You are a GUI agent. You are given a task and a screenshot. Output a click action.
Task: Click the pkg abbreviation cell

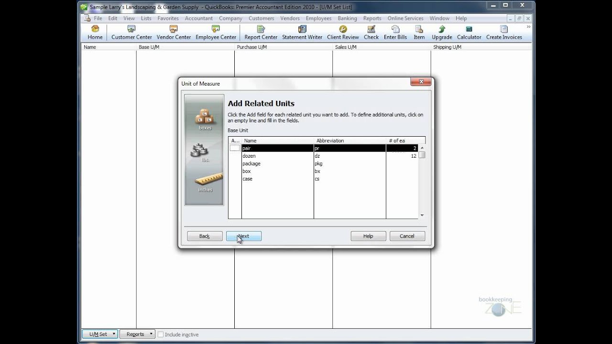click(350, 163)
